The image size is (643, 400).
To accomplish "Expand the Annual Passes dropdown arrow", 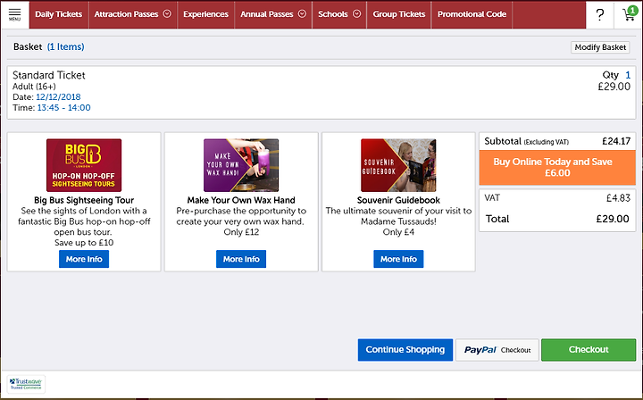I will pyautogui.click(x=302, y=14).
